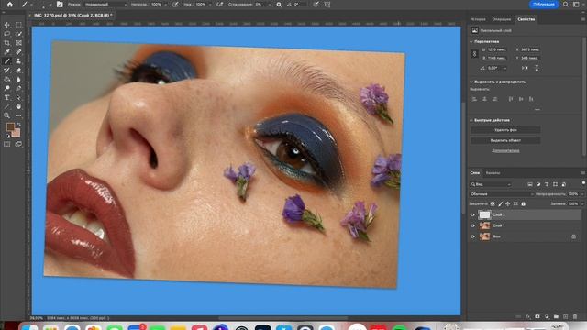Image resolution: width=587 pixels, height=330 pixels.
Task: Toggle lock image pixels brush icon
Action: (x=501, y=203)
